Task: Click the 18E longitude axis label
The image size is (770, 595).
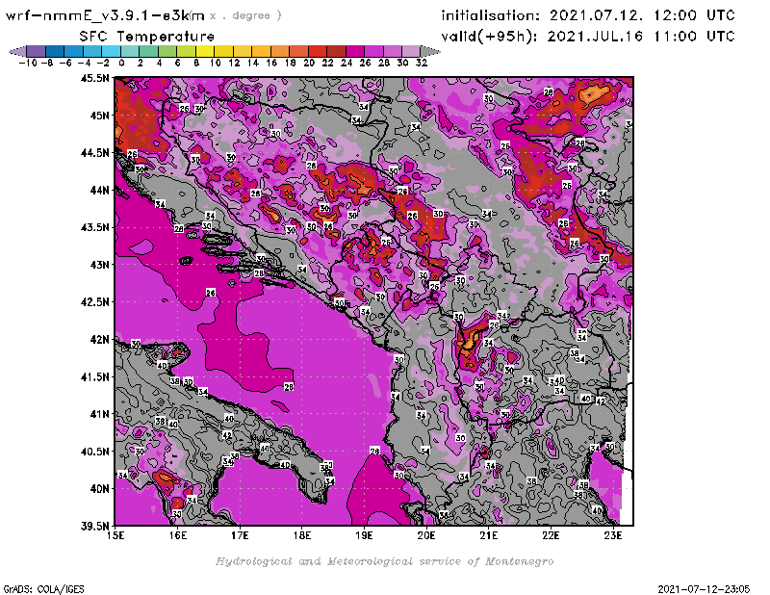Action: [302, 536]
